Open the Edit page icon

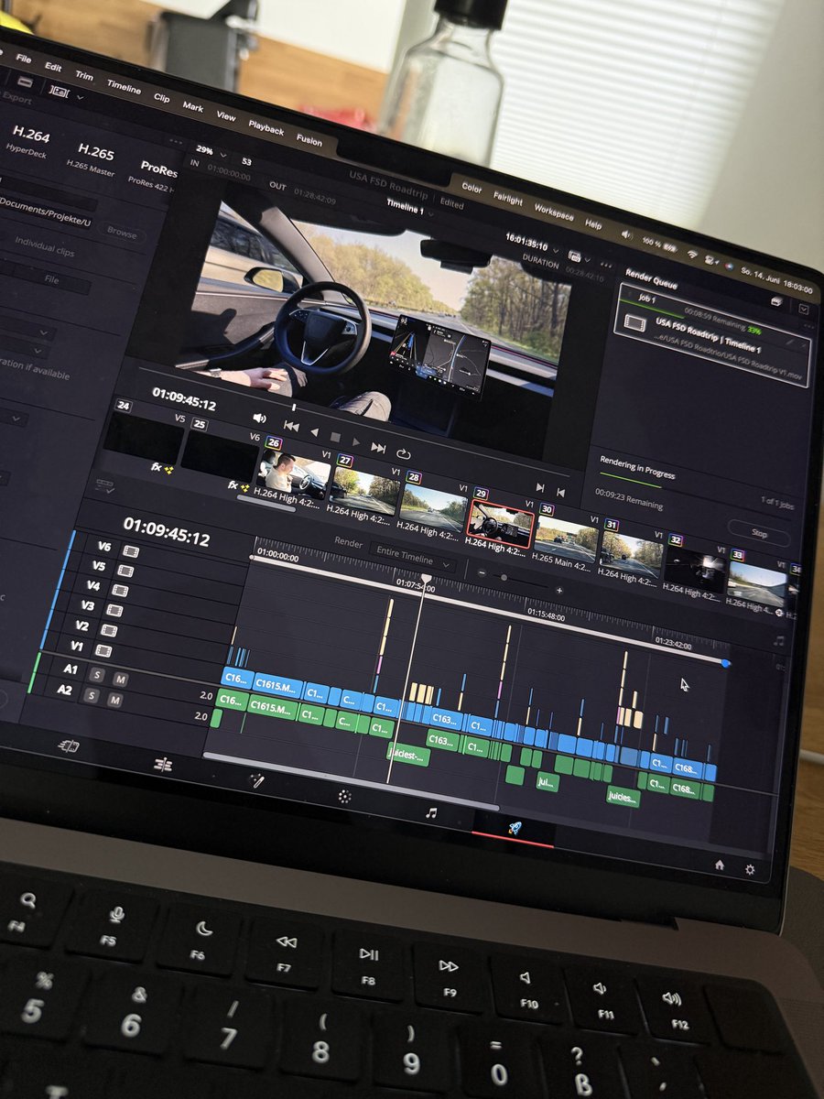pyautogui.click(x=163, y=764)
